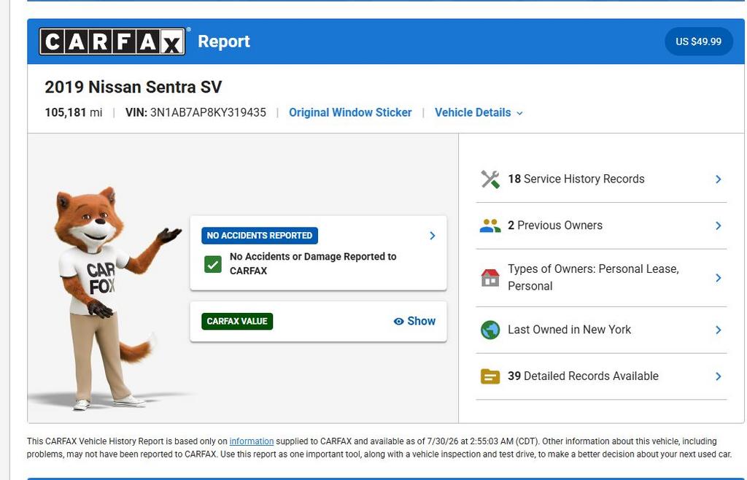Click the wrench Service History icon
Image resolution: width=747 pixels, height=480 pixels.
[489, 179]
